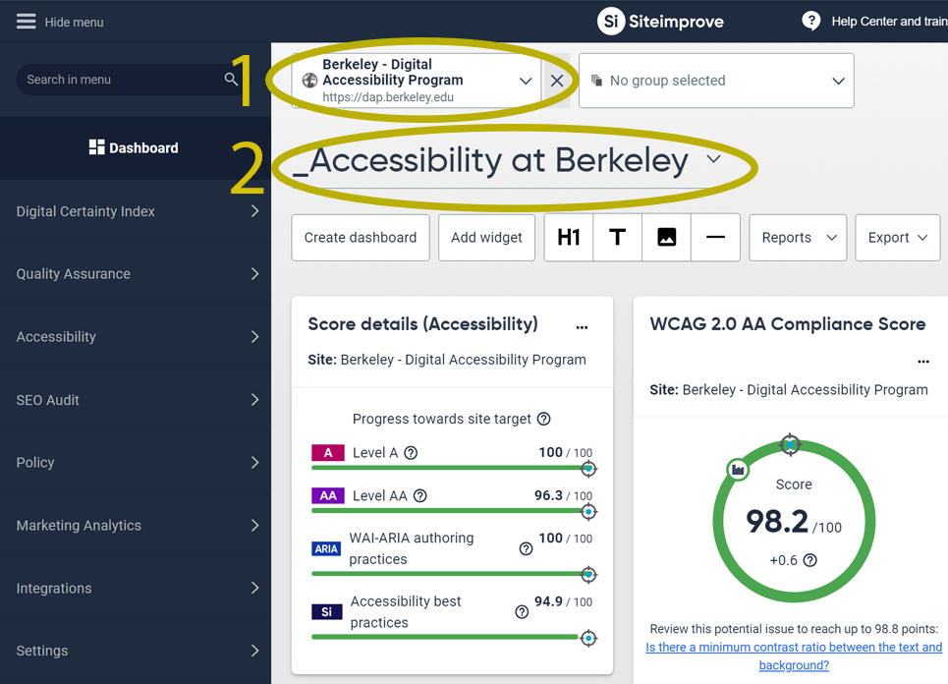Open the Reports dropdown

click(798, 237)
